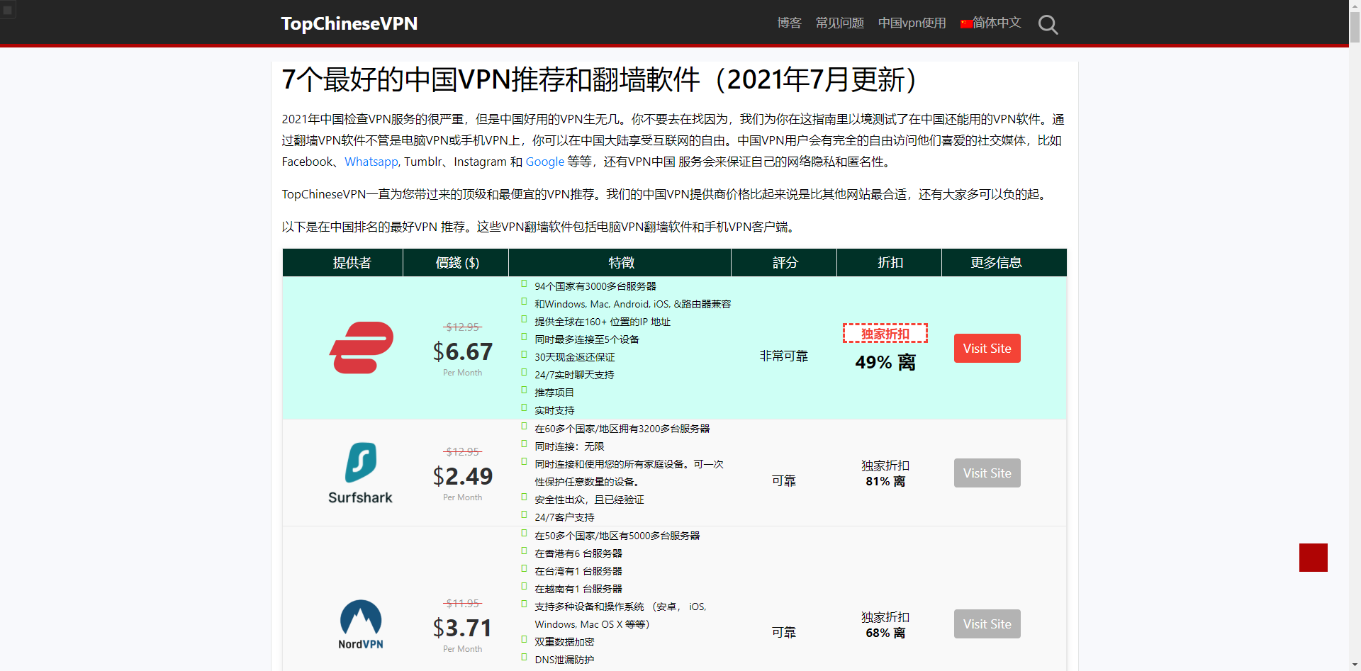Image resolution: width=1361 pixels, height=671 pixels.
Task: Open the 博客 menu item
Action: (x=789, y=23)
